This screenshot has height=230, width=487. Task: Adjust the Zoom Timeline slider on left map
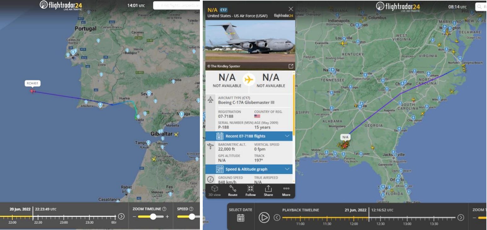click(x=153, y=216)
